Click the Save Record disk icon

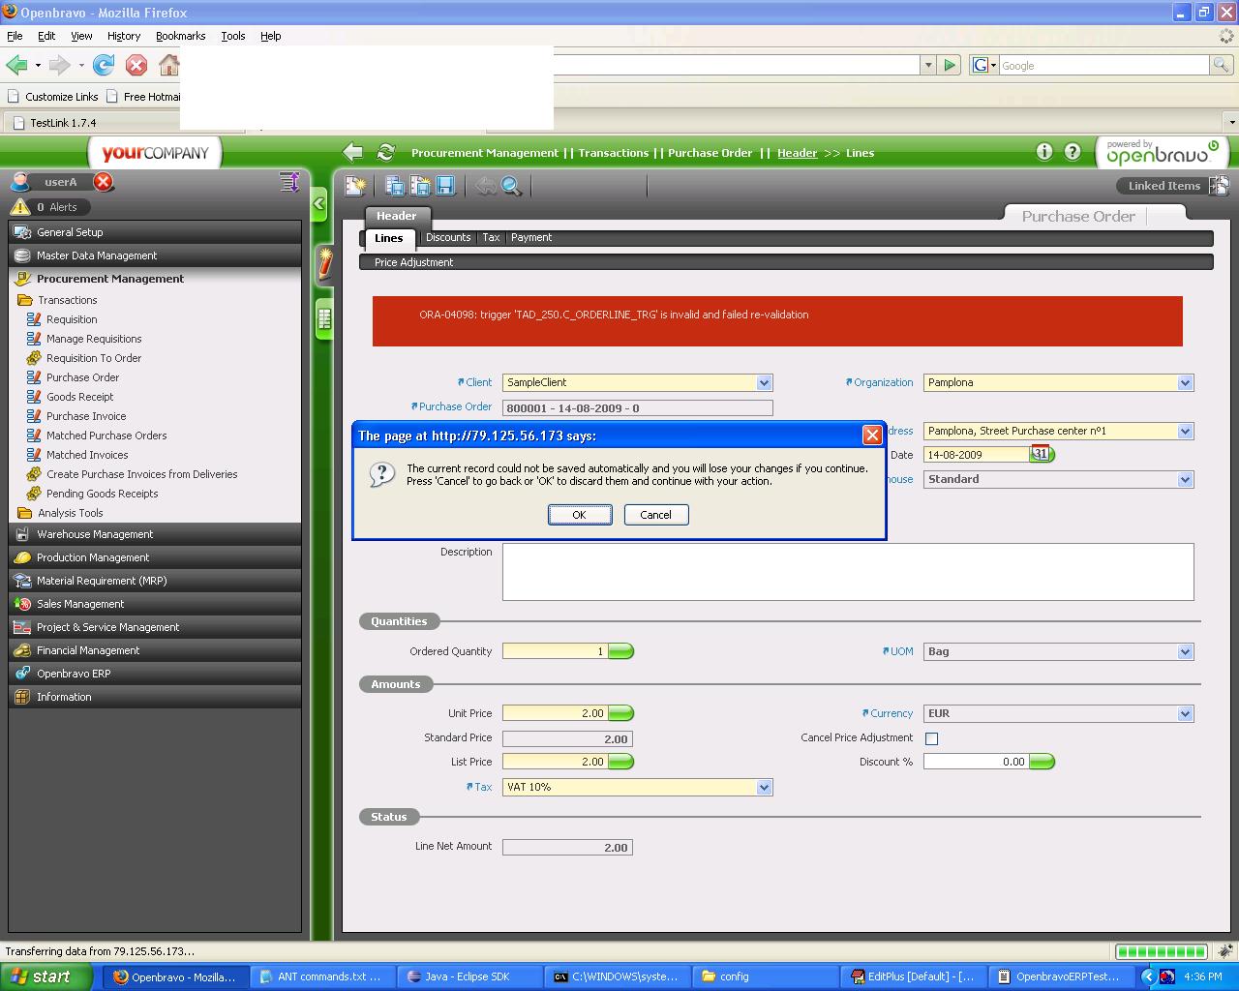[445, 186]
